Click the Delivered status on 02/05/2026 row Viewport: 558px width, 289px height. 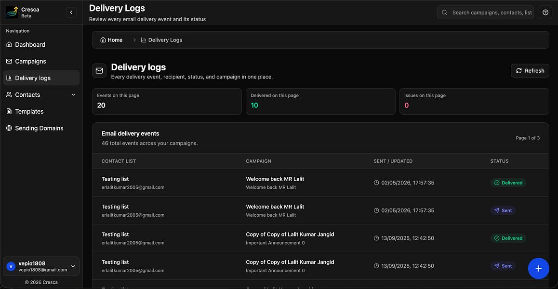pyautogui.click(x=508, y=183)
